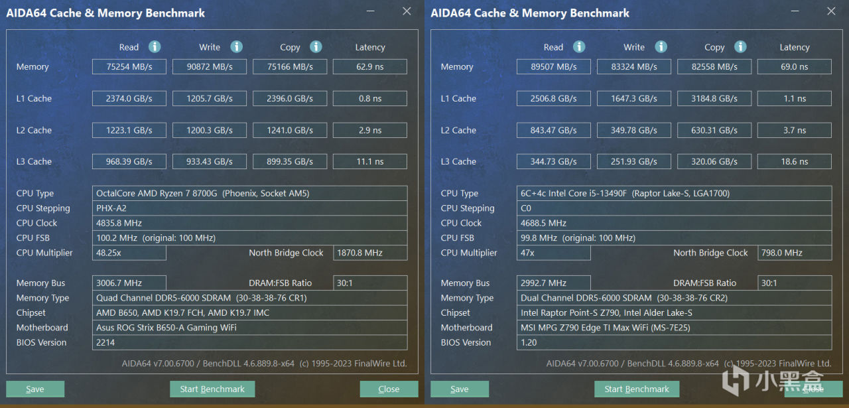Click the Copy info icon in left window
Image resolution: width=849 pixels, height=408 pixels.
[316, 46]
